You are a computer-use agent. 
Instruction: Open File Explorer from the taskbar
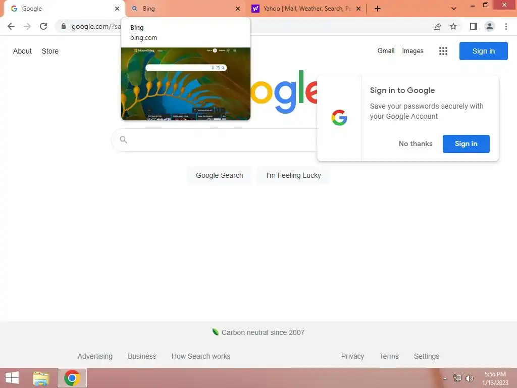click(41, 378)
